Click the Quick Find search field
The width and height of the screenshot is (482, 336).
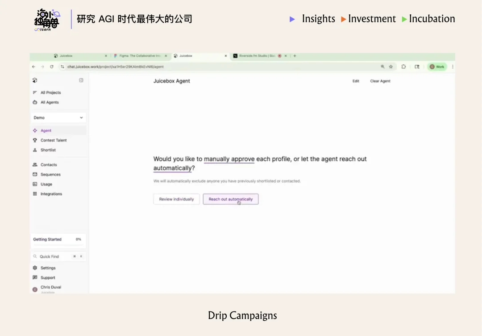(x=54, y=256)
